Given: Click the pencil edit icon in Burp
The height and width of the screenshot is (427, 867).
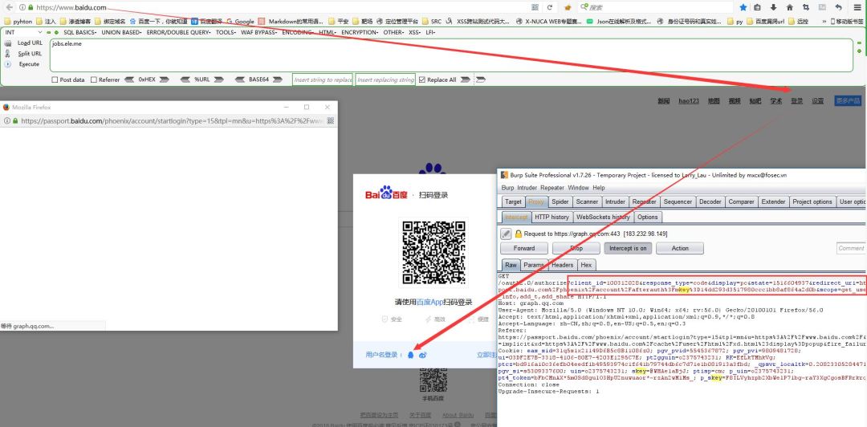Looking at the screenshot, I should [506, 234].
